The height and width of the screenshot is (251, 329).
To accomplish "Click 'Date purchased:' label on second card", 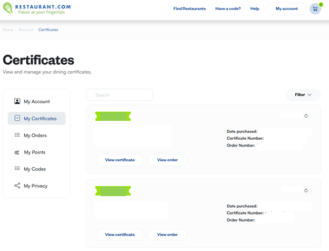I will click(x=242, y=206).
